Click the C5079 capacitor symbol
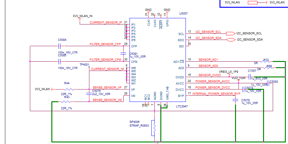 [x=235, y=100]
